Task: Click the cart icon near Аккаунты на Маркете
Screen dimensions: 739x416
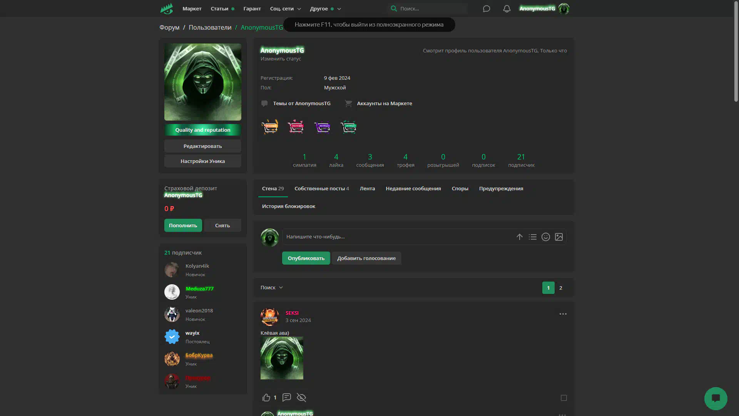Action: [348, 103]
